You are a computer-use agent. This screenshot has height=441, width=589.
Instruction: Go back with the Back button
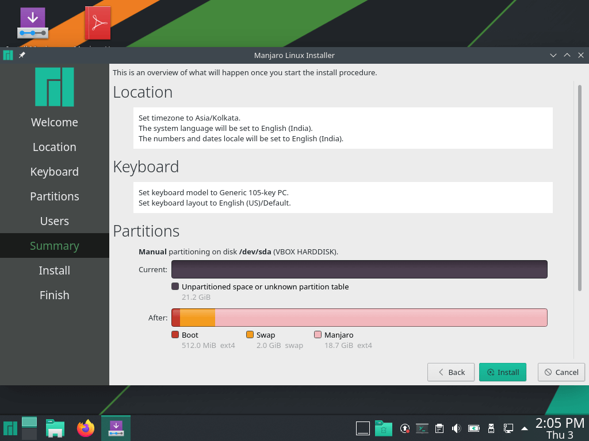[450, 372]
